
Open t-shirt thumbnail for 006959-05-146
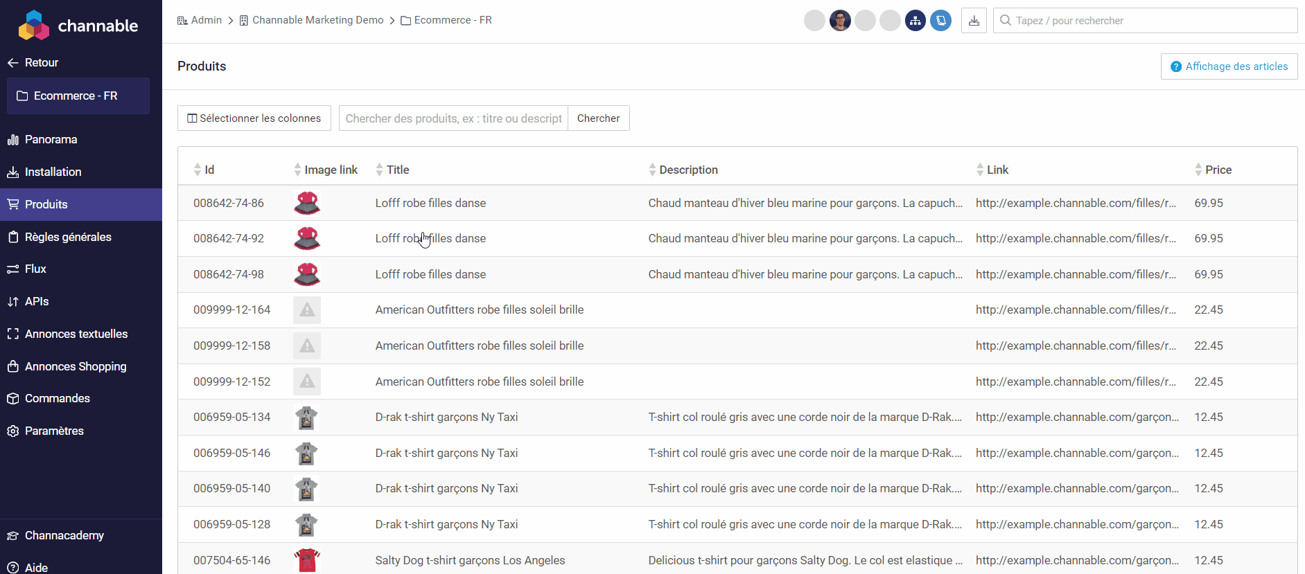click(307, 453)
